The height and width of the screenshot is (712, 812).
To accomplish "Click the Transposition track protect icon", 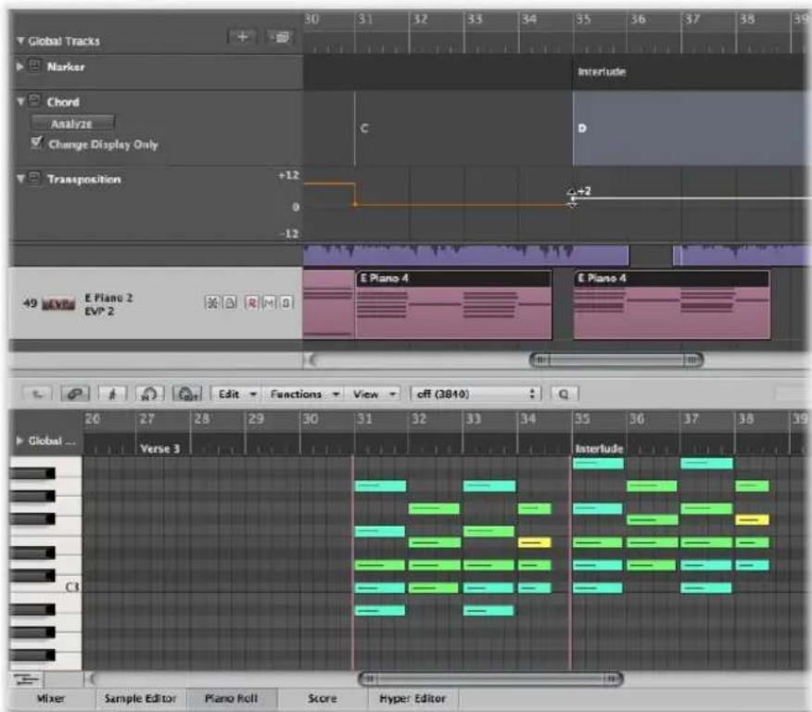I will (34, 178).
